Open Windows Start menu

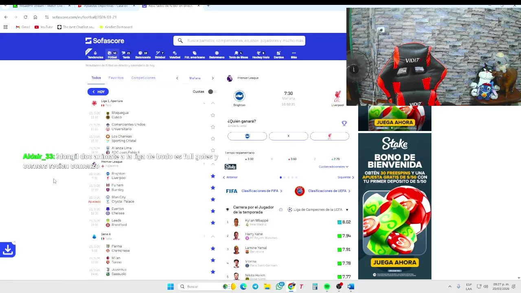[171, 286]
